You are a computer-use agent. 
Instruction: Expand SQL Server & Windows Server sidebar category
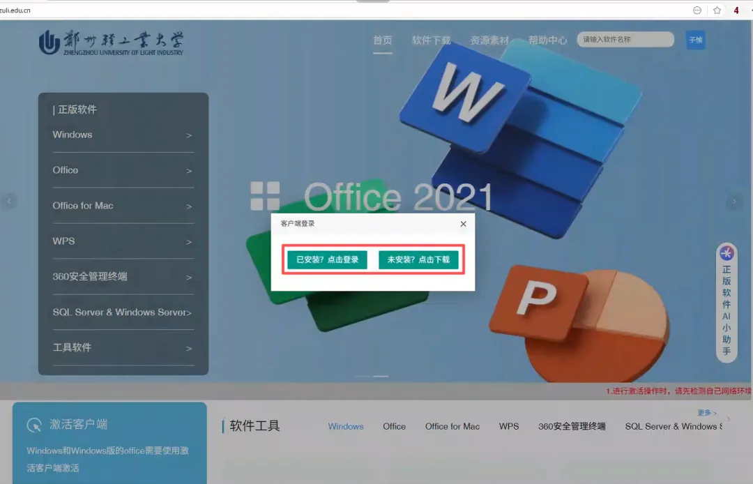click(123, 312)
